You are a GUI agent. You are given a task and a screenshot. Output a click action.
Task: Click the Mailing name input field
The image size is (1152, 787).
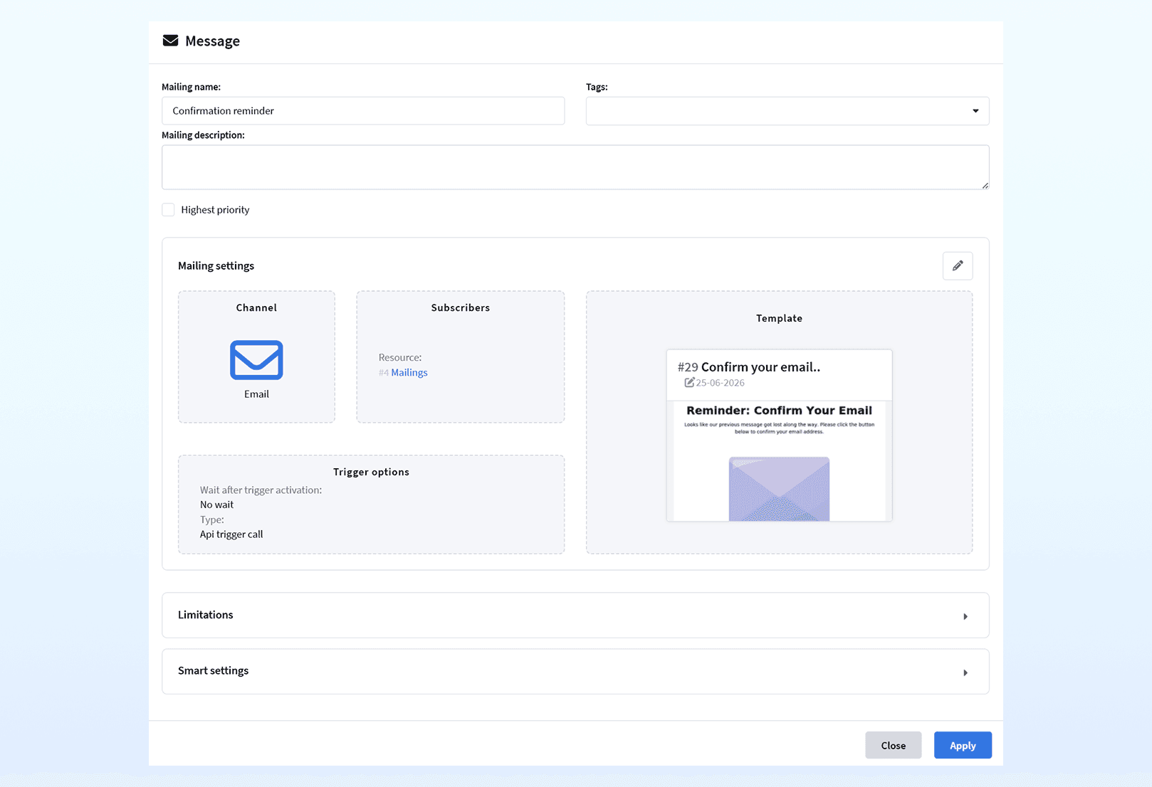pos(363,111)
